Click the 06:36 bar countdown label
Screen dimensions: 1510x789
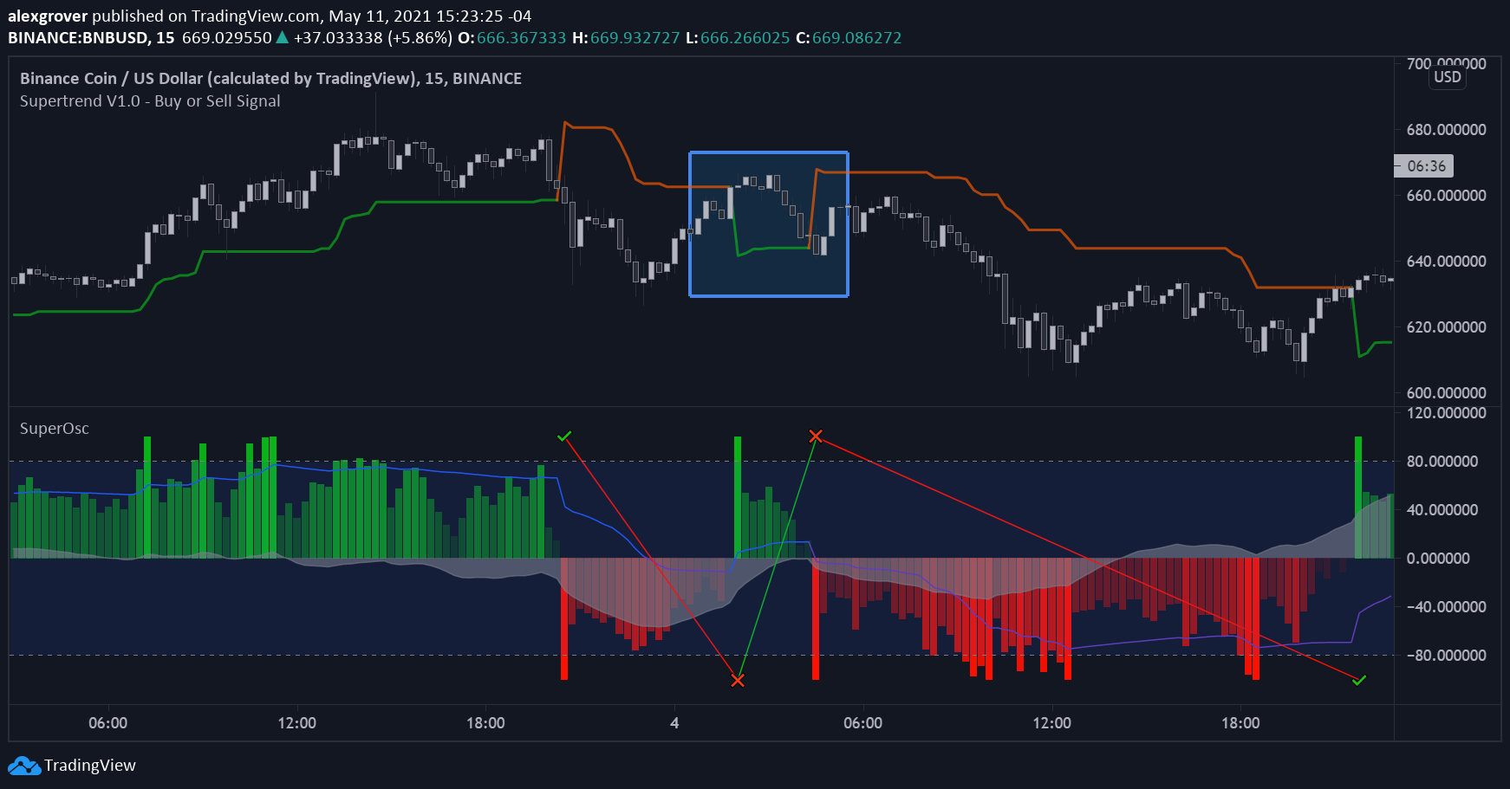1424,165
